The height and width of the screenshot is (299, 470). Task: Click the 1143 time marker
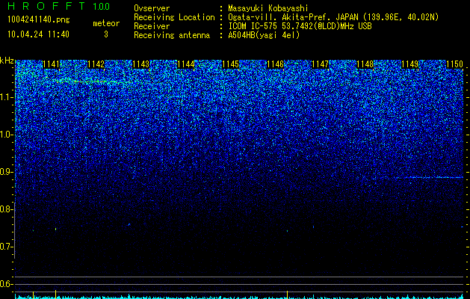(x=141, y=64)
